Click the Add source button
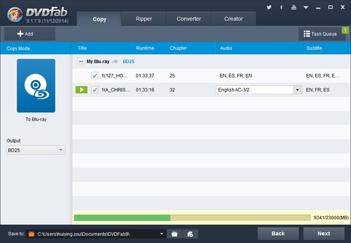351x243 pixels. pyautogui.click(x=30, y=34)
